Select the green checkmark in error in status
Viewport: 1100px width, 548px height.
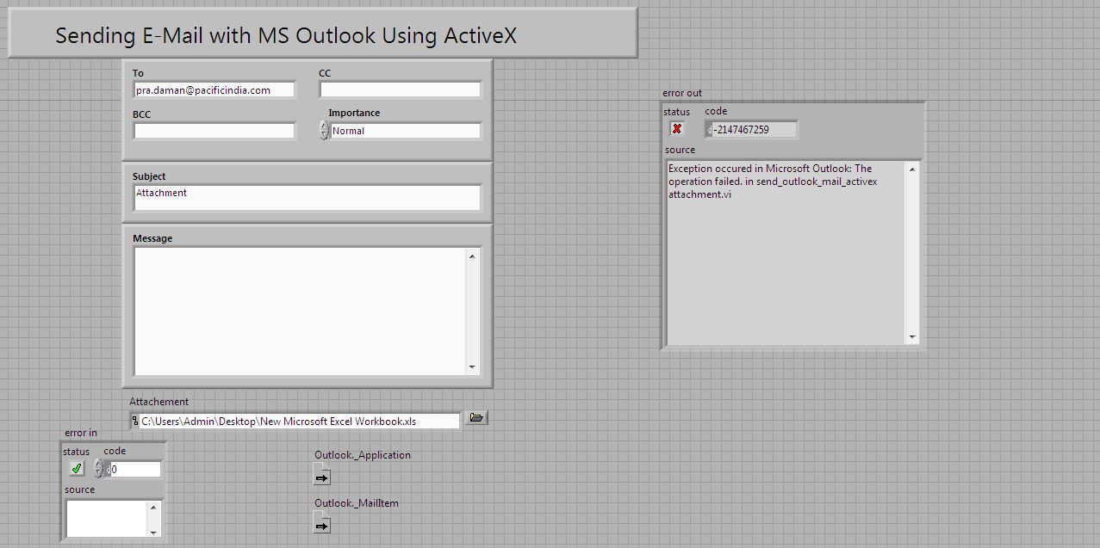[76, 468]
